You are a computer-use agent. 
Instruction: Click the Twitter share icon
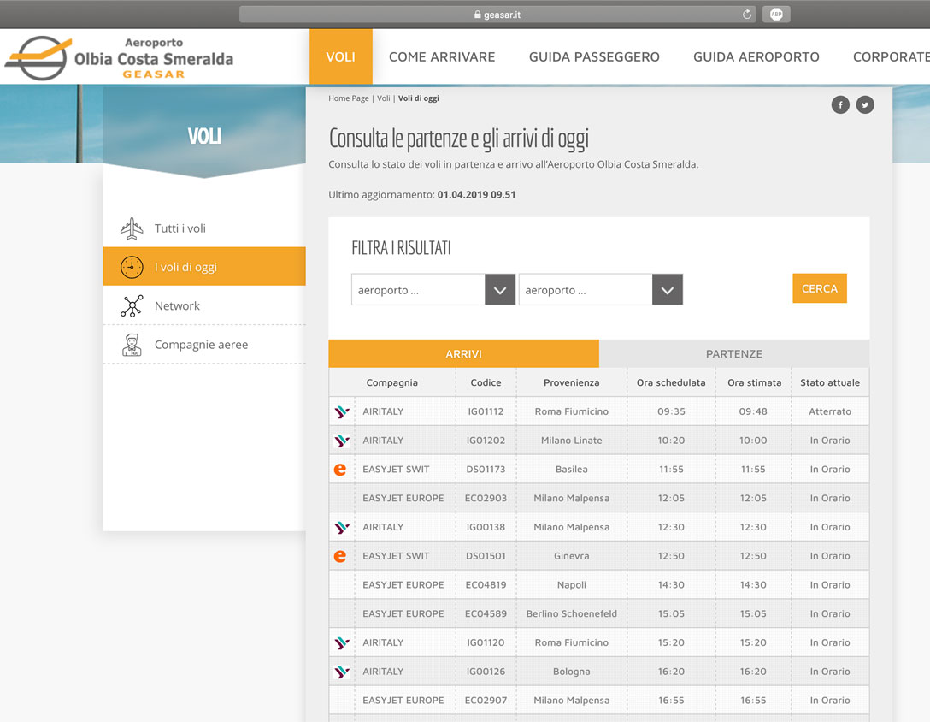click(865, 105)
